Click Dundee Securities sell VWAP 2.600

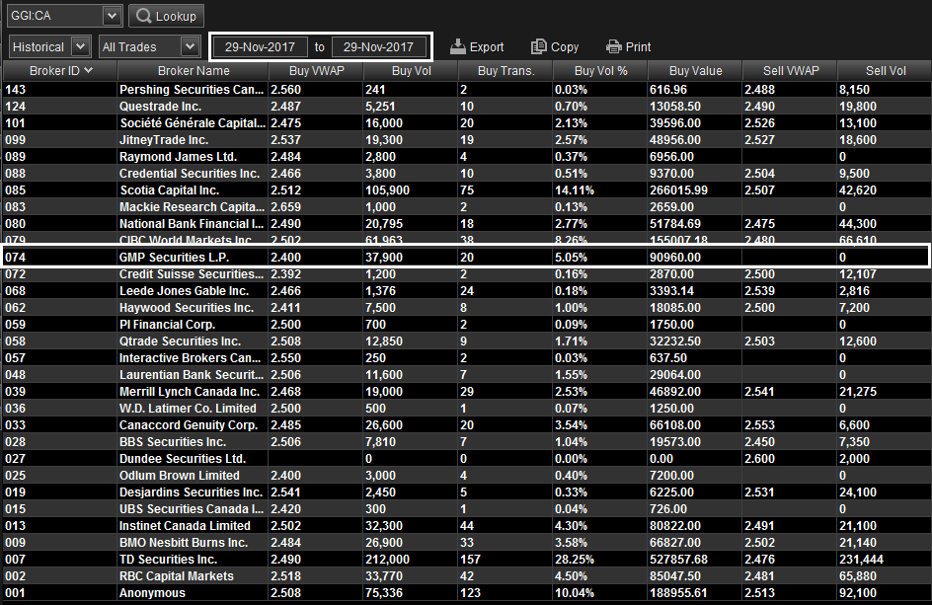tap(759, 459)
